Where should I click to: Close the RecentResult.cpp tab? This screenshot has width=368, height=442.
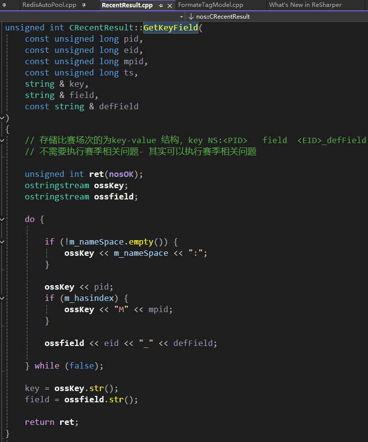[170, 5]
